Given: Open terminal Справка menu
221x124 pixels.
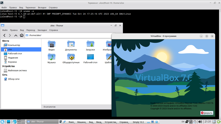Looking at the screenshot, I should [x=53, y=8].
